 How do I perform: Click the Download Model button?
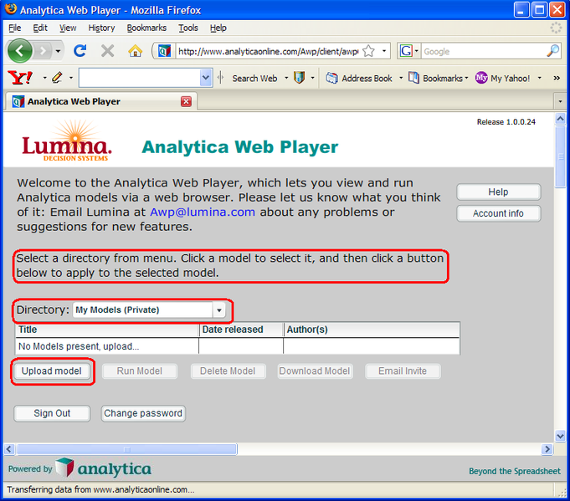click(x=315, y=371)
